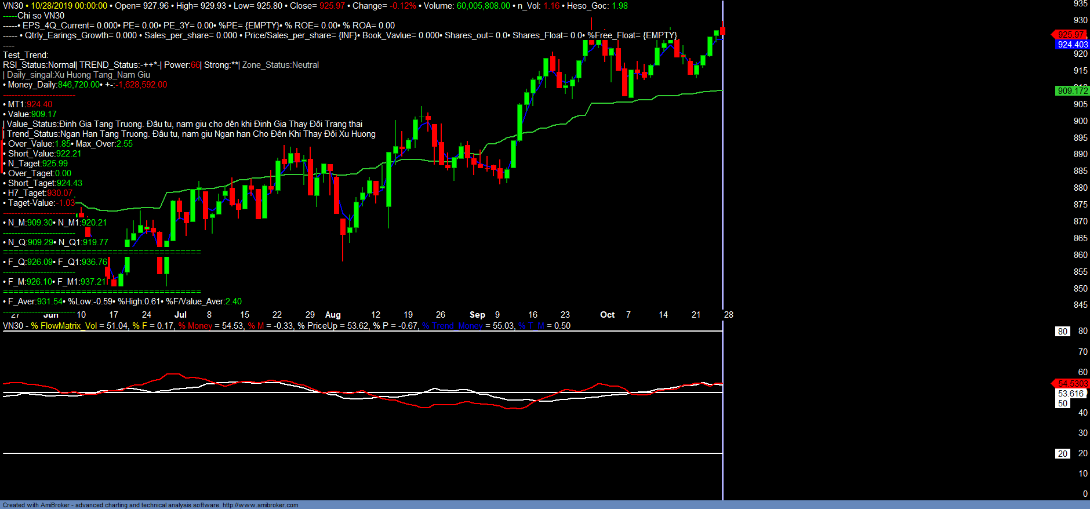Click the Jul label on date axis
Image resolution: width=1090 pixels, height=509 pixels.
pos(180,315)
